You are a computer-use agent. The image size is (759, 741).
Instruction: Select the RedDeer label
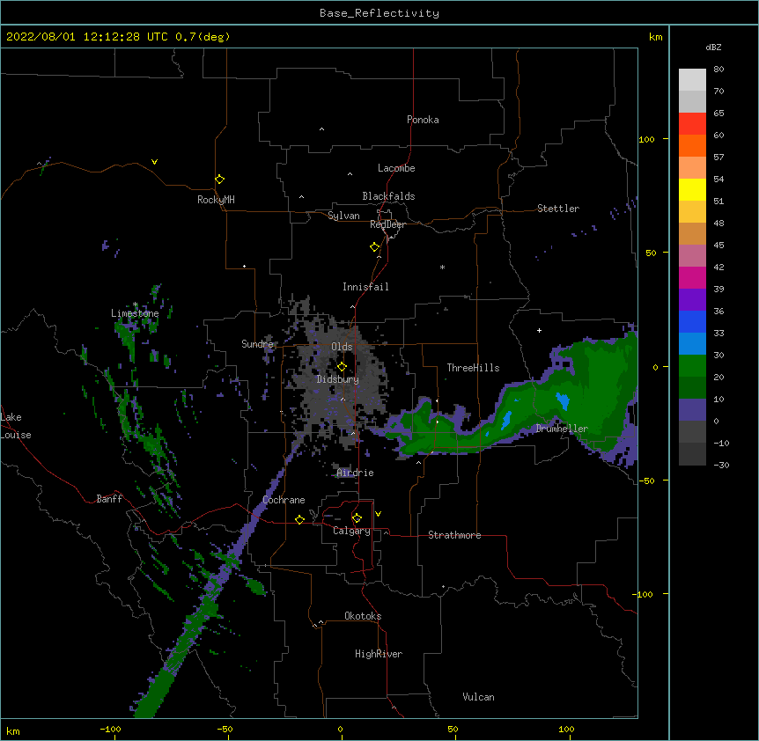[387, 224]
